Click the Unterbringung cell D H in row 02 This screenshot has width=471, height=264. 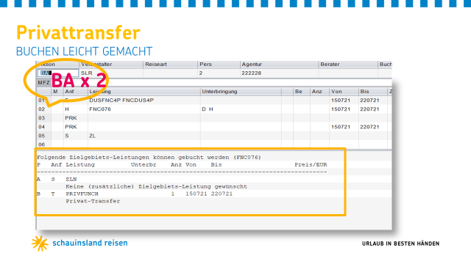(208, 109)
